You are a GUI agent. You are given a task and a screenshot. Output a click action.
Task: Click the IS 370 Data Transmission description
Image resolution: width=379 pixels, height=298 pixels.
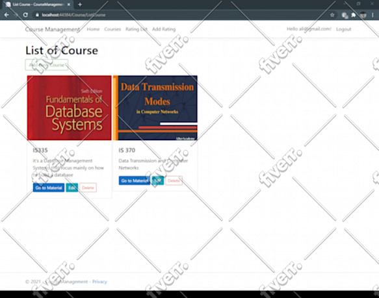(x=153, y=164)
